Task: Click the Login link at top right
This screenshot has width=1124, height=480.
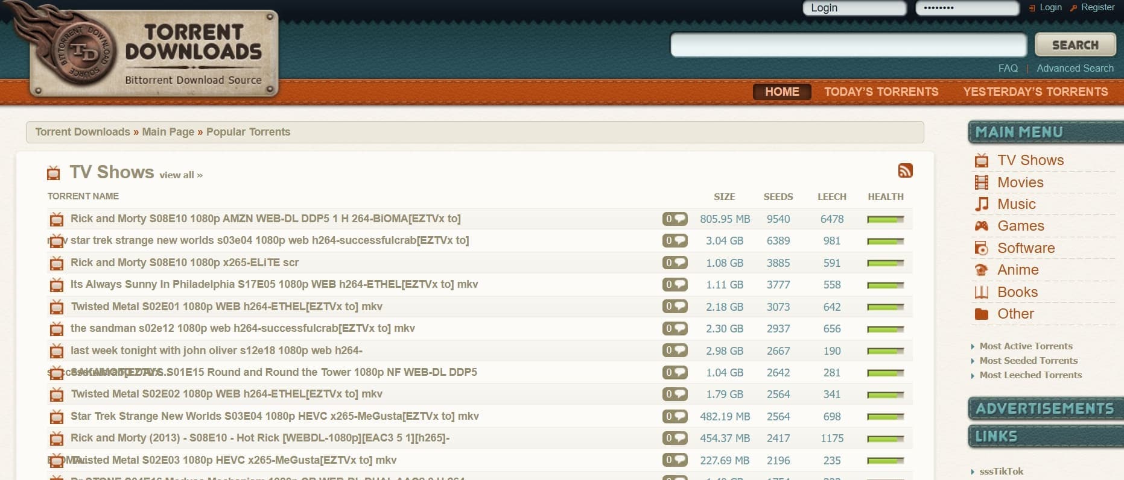Action: point(1050,7)
